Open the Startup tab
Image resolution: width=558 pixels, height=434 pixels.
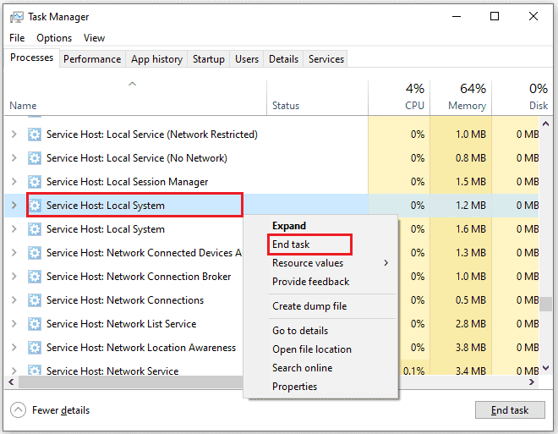pyautogui.click(x=209, y=59)
